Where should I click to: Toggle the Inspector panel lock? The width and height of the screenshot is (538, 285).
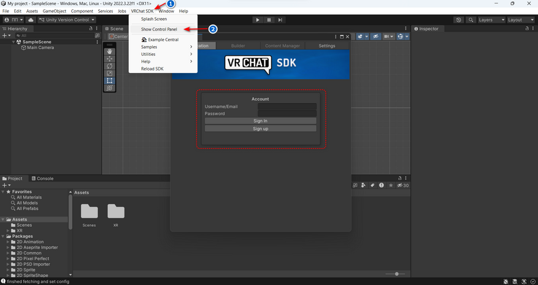tap(526, 28)
